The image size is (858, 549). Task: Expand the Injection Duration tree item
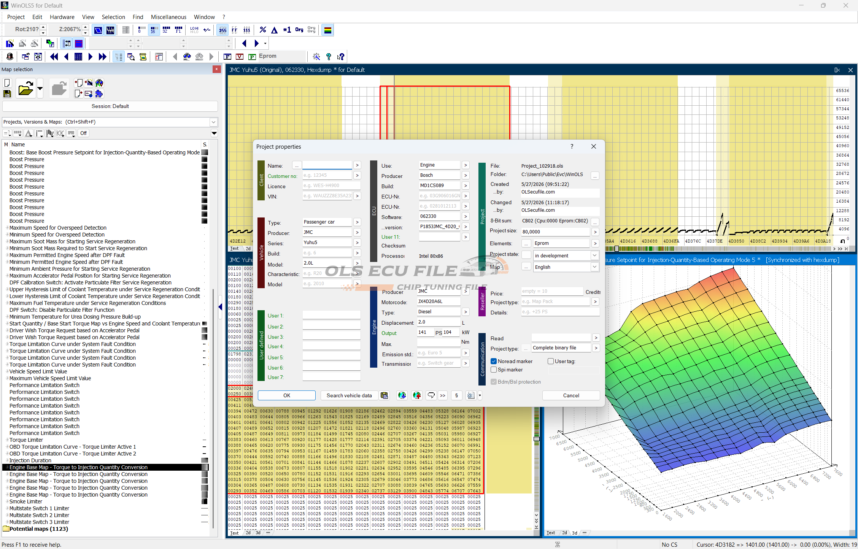[7, 460]
